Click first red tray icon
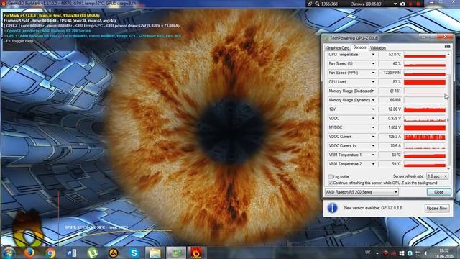Image resolution: width=460 pixels, height=259 pixels. pos(385,253)
